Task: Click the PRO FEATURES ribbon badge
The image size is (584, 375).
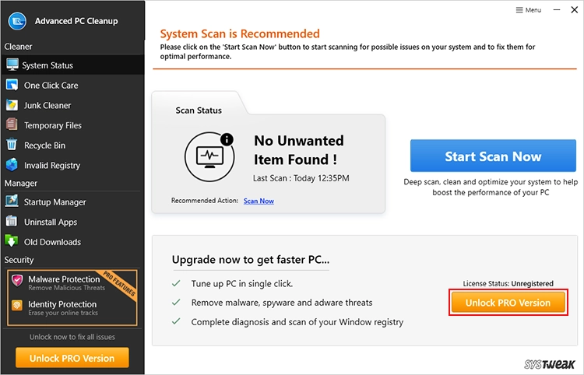Action: coord(119,283)
